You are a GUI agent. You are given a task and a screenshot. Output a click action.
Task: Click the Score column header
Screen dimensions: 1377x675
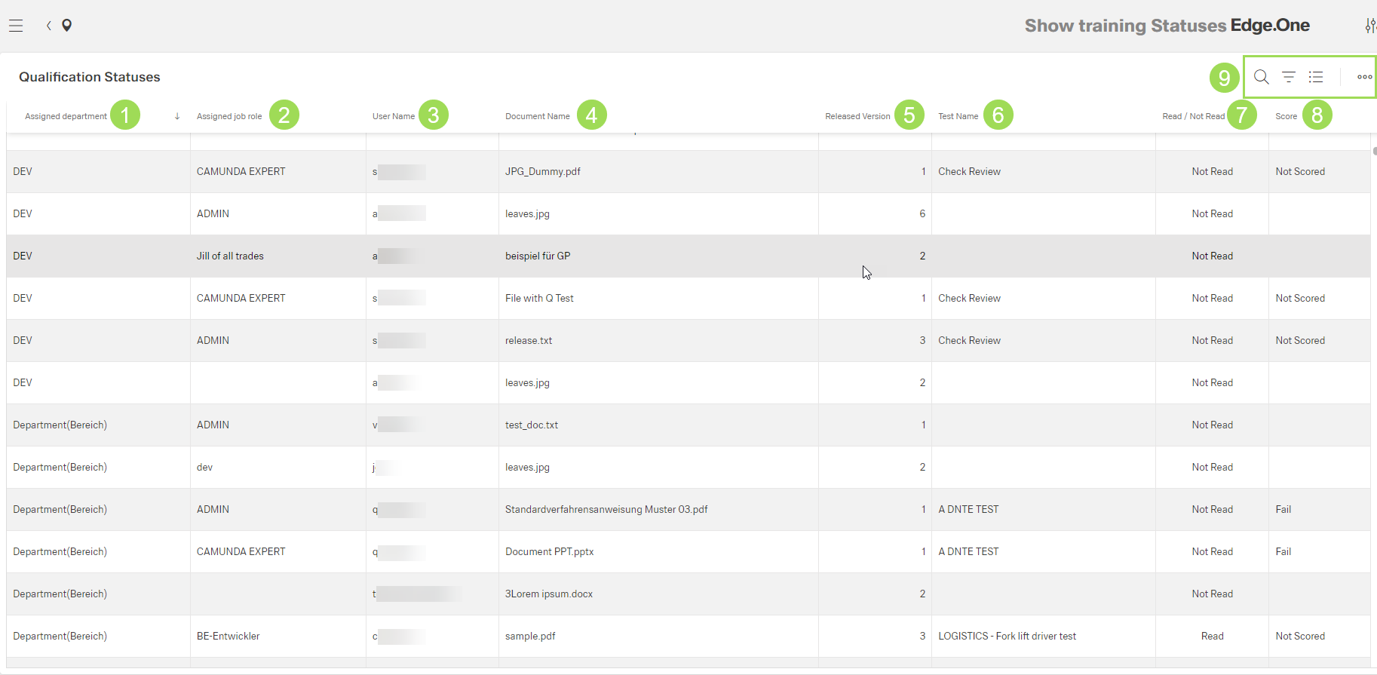click(x=1286, y=116)
